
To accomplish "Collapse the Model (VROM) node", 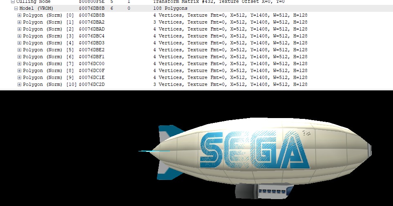I will (16, 8).
